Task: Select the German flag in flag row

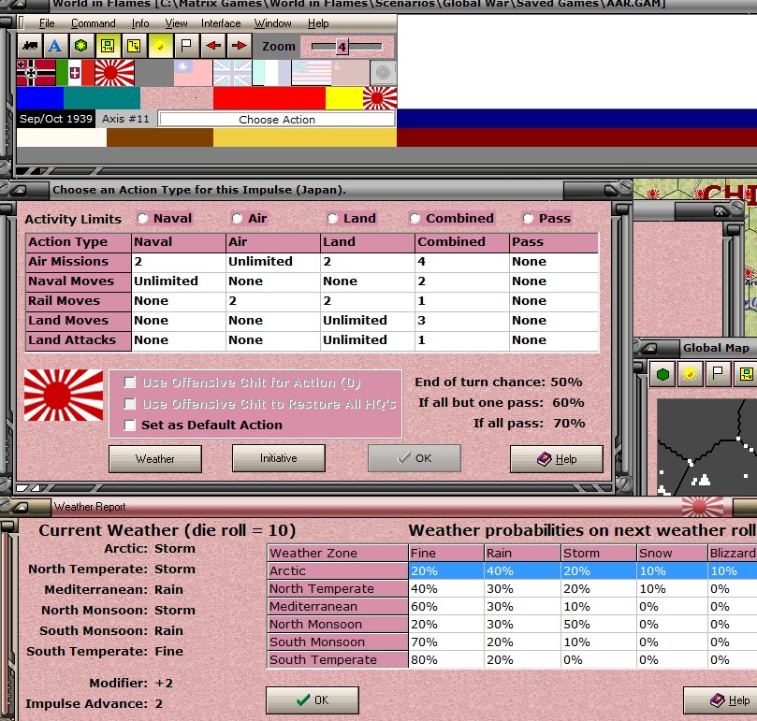Action: [36, 73]
